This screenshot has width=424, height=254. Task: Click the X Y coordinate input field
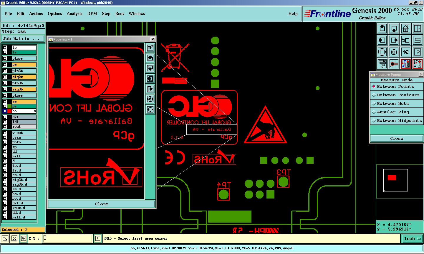pyautogui.click(x=68, y=238)
